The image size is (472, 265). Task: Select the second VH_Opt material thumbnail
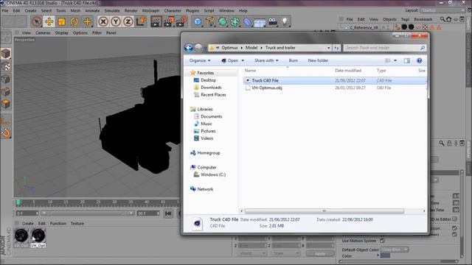(x=38, y=236)
